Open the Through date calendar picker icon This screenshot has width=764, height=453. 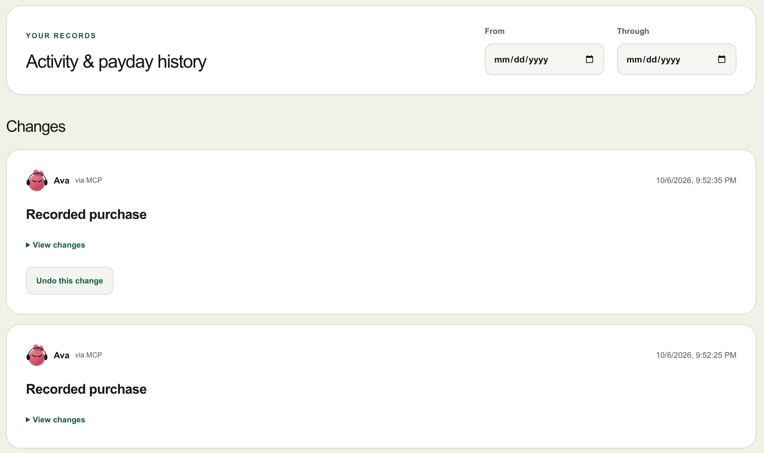pos(722,59)
